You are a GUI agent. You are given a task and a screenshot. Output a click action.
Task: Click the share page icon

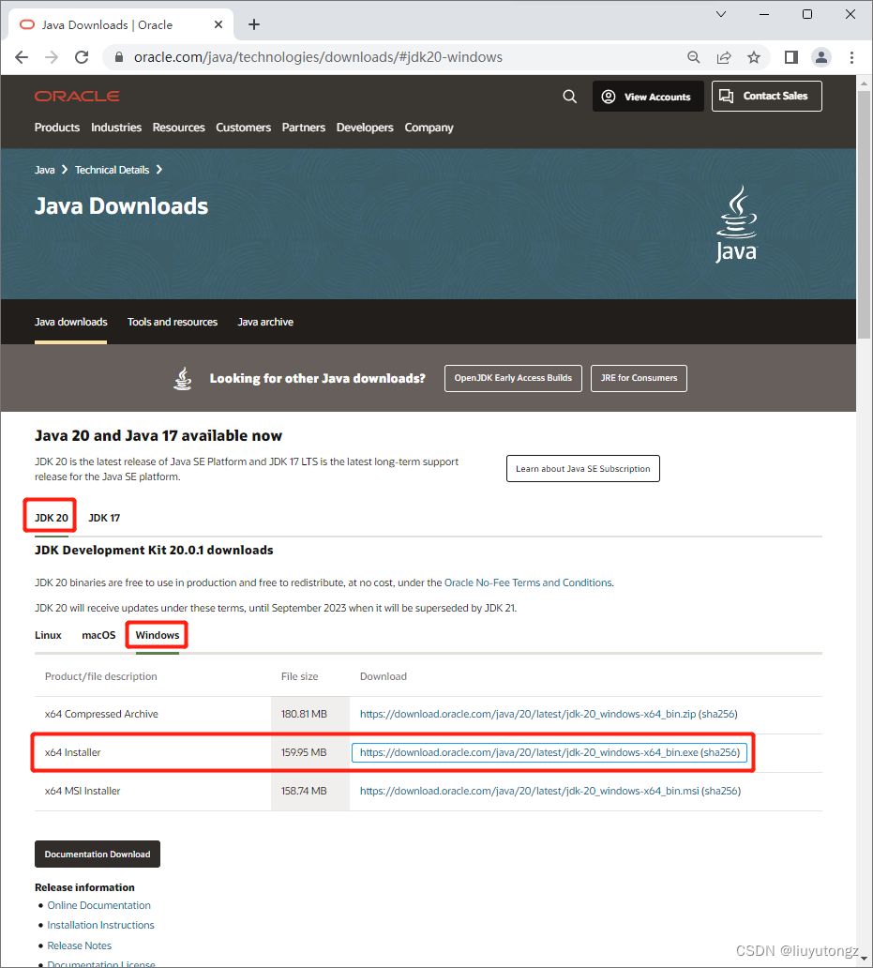click(724, 57)
